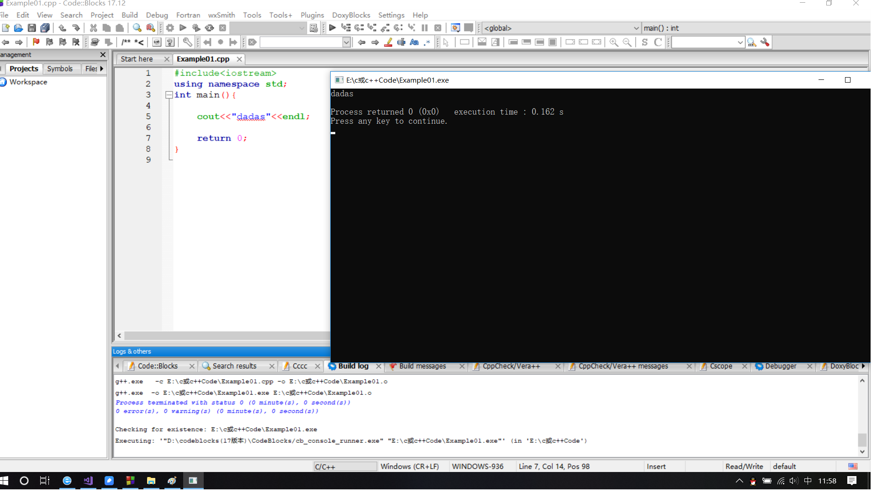Image resolution: width=877 pixels, height=493 pixels.
Task: Switch to Build messages tab
Action: [422, 366]
